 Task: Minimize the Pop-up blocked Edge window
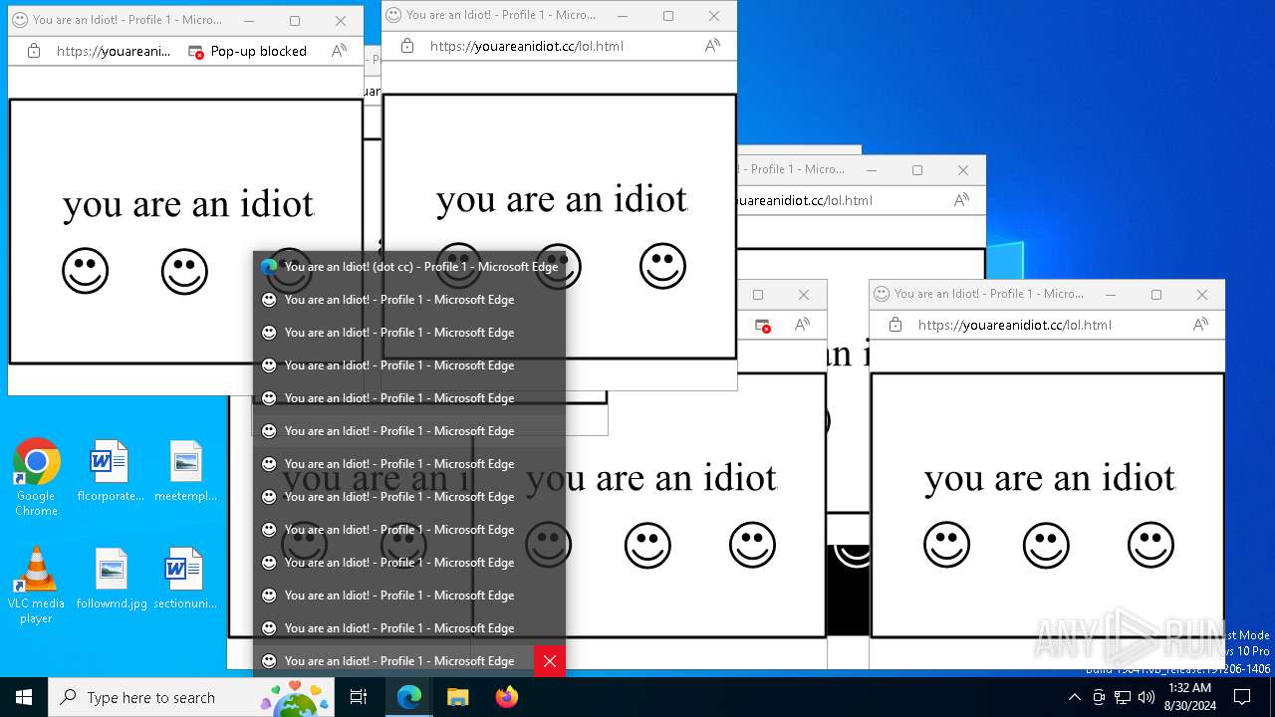tap(249, 20)
